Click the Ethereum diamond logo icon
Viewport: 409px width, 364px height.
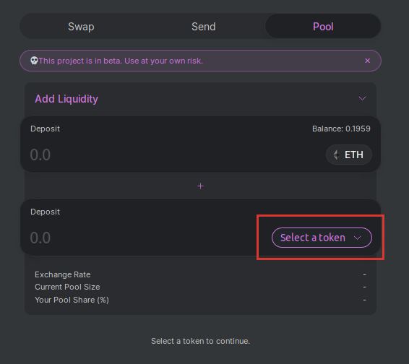(x=337, y=155)
